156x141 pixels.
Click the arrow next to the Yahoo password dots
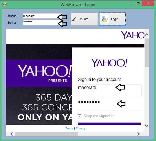coord(121,104)
